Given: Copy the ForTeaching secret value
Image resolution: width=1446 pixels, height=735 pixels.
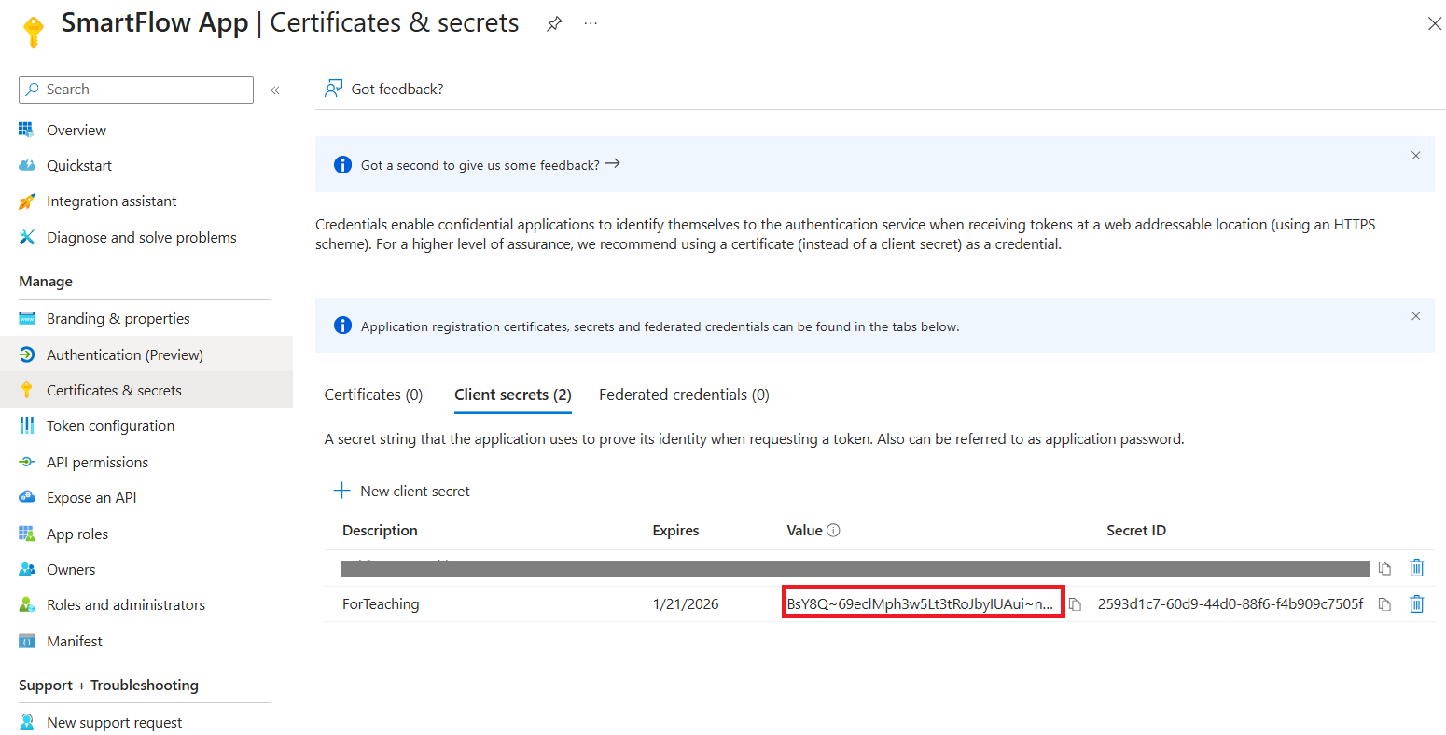Looking at the screenshot, I should [x=1075, y=604].
